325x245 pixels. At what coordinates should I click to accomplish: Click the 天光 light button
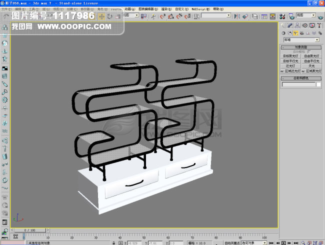[311, 66]
